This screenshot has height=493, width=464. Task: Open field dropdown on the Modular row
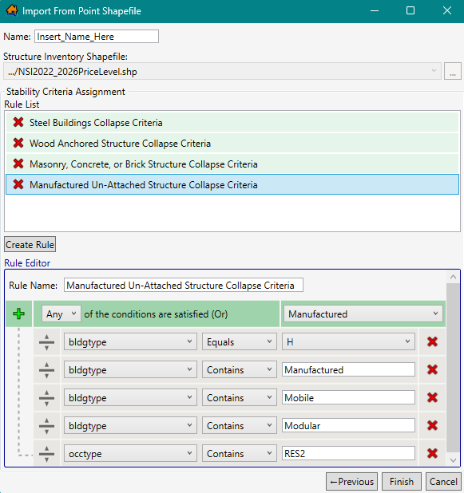click(130, 426)
